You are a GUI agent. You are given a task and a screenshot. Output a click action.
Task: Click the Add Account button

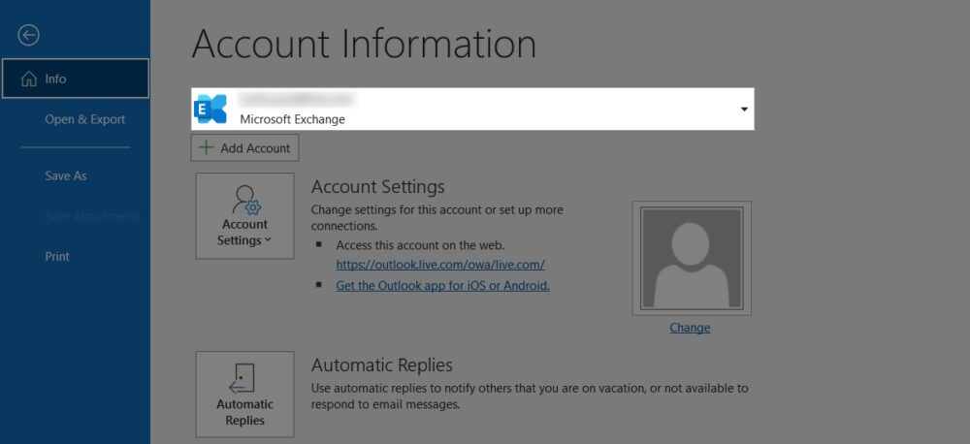pos(245,148)
